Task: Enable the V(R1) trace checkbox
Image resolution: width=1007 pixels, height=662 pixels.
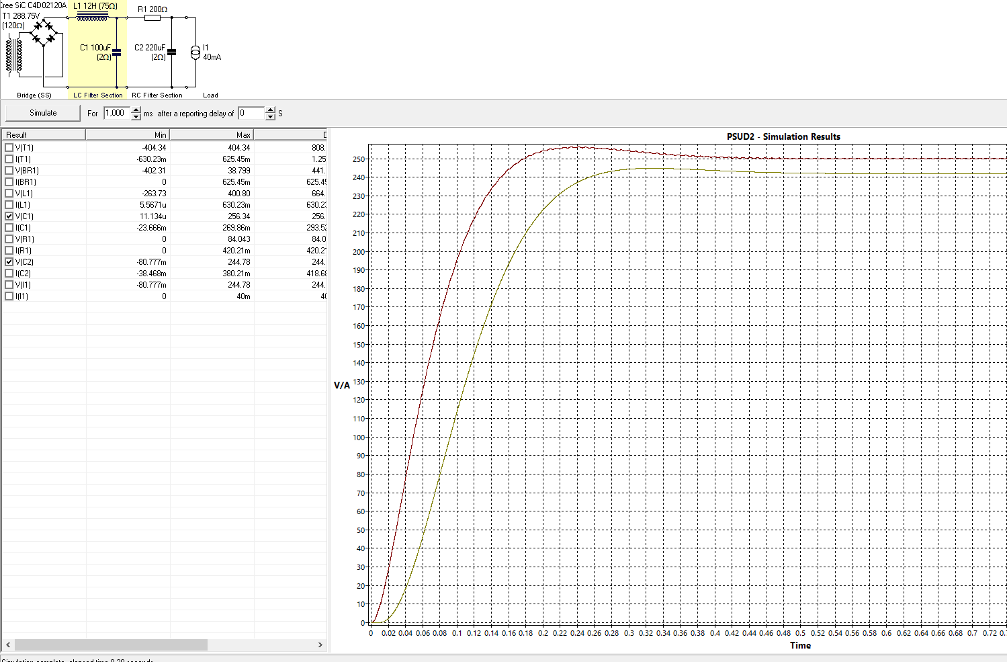Action: click(9, 239)
